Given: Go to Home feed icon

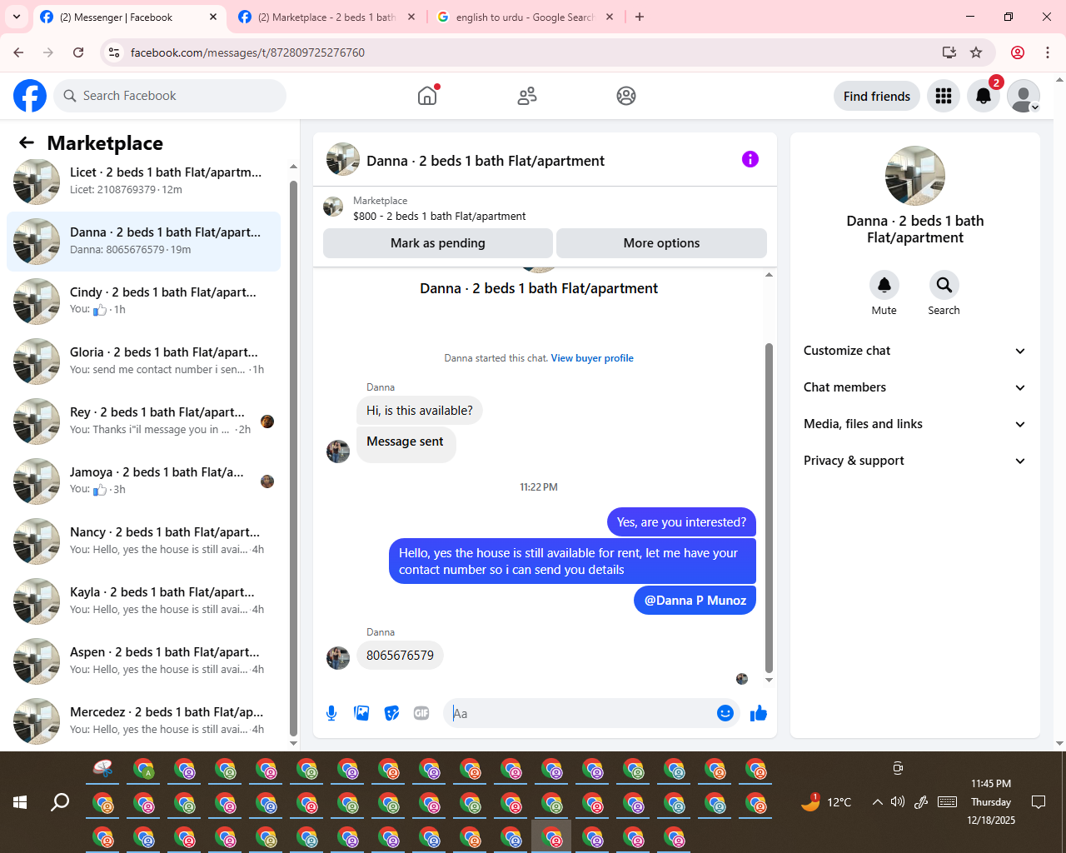Looking at the screenshot, I should pyautogui.click(x=427, y=96).
